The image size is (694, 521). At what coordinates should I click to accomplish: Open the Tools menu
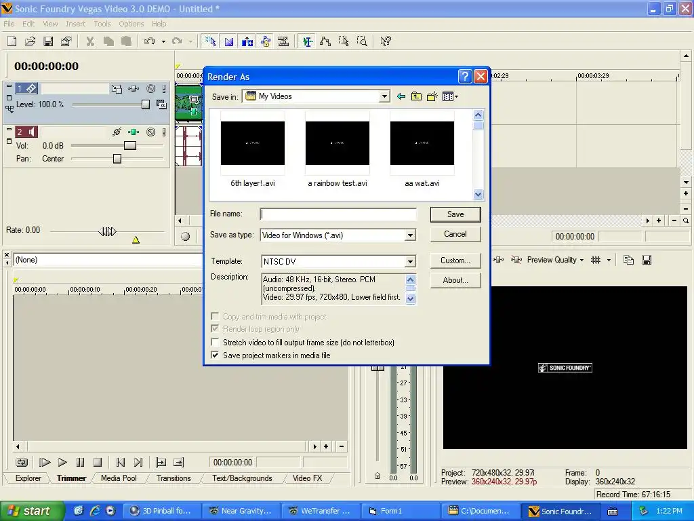102,24
